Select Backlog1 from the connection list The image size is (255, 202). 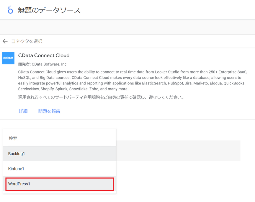(x=60, y=154)
